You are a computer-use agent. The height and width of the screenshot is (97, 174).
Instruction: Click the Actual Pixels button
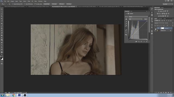pos(46,4)
